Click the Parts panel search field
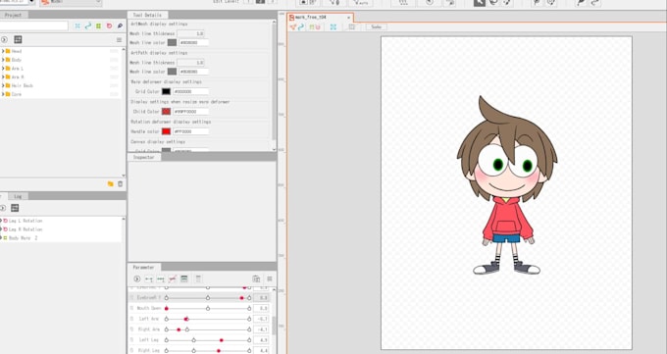 tap(34, 25)
